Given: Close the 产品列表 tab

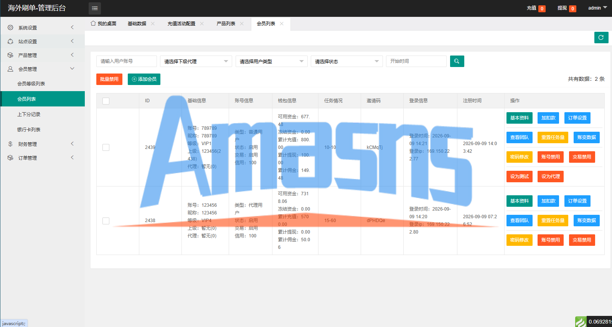Looking at the screenshot, I should click(242, 24).
